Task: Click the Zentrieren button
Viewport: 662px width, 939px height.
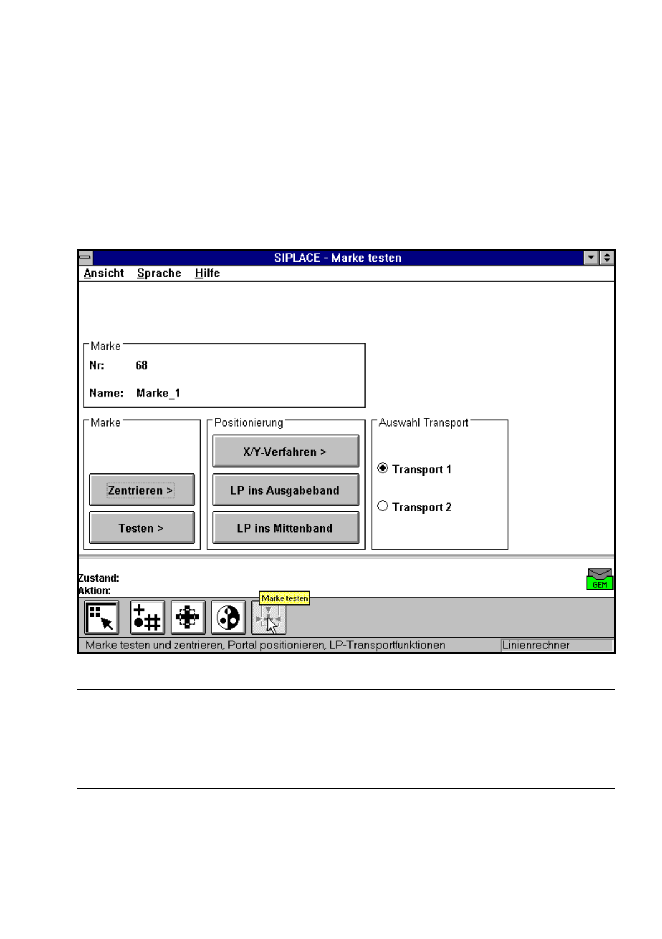Action: tap(142, 490)
